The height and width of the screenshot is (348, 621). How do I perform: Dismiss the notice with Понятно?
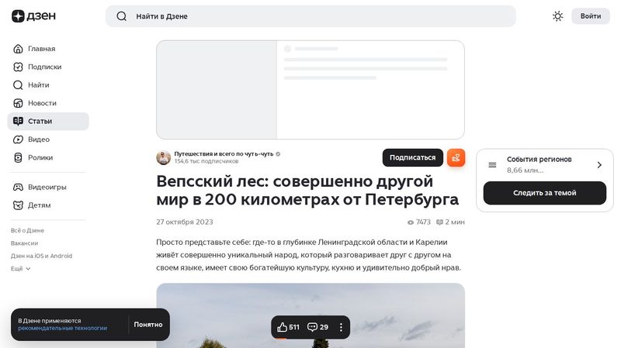[x=147, y=325]
